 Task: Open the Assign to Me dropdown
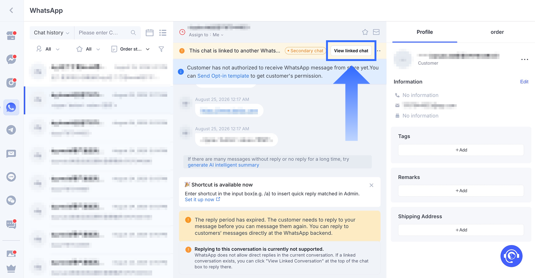click(x=206, y=35)
